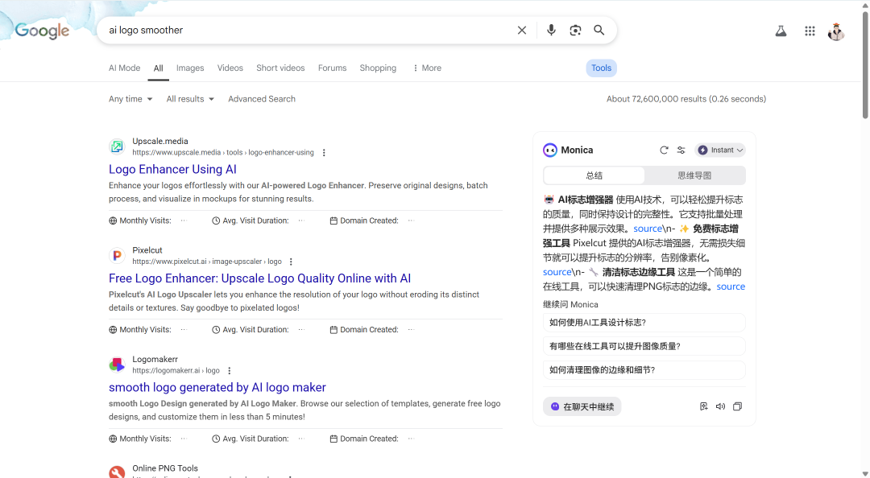Open options menu for Pixelcut result
The height and width of the screenshot is (478, 870).
[x=291, y=262]
